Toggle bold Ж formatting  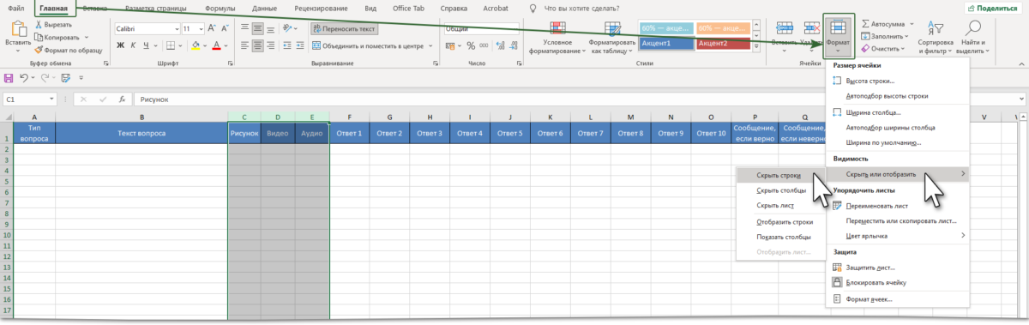tap(119, 45)
